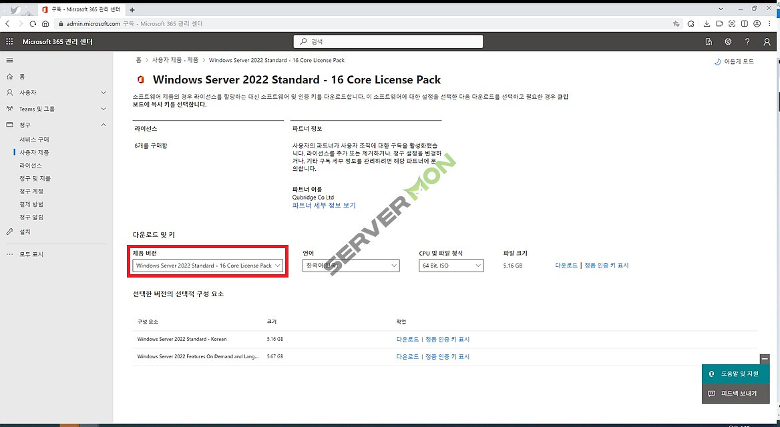Image resolution: width=780 pixels, height=427 pixels.
Task: Click the 검색 search field
Action: [389, 42]
